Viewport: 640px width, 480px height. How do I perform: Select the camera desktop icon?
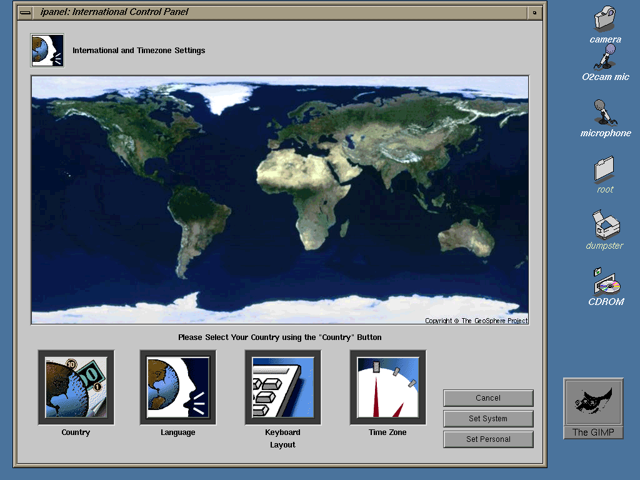tap(604, 19)
